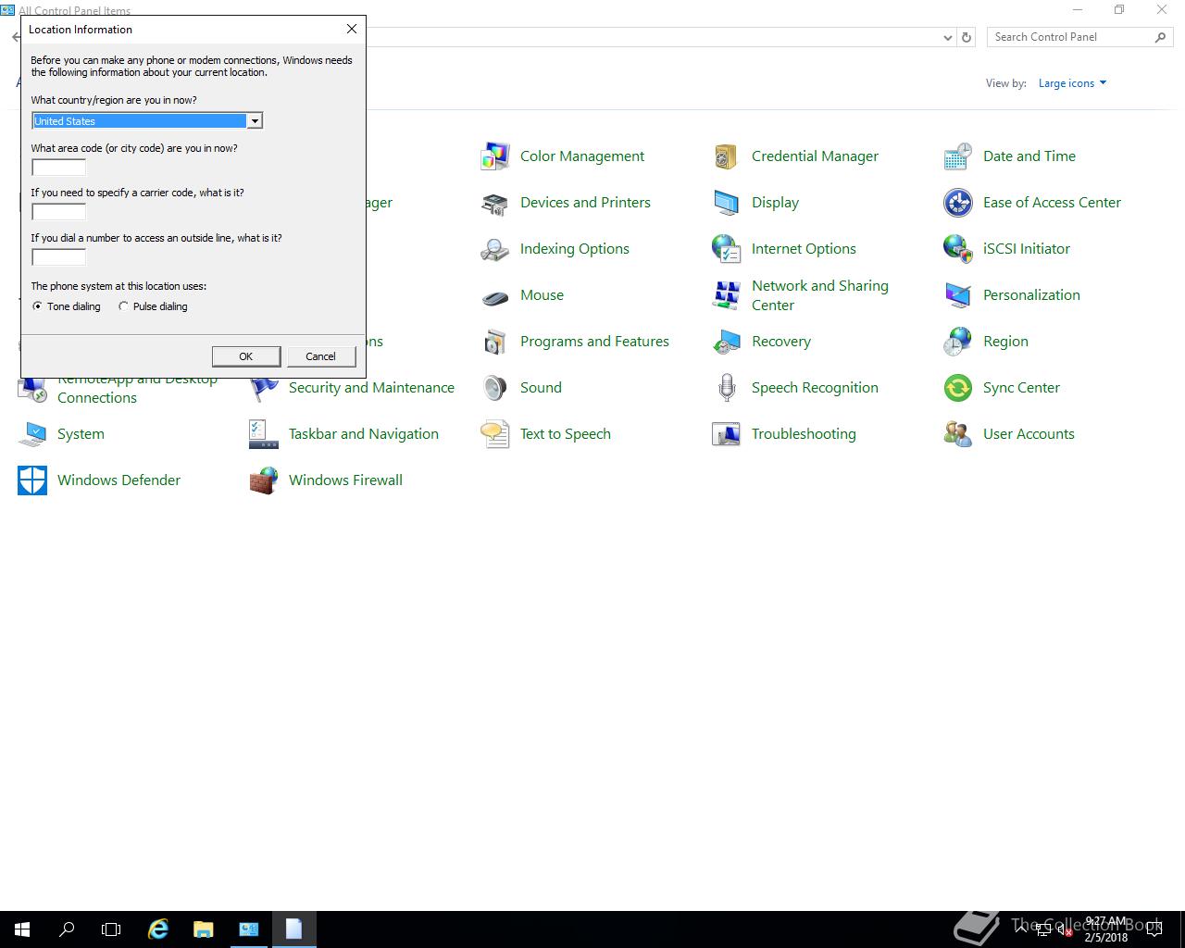Open the Windows Firewall text link
Viewport: 1185px width, 948px height.
coord(345,480)
